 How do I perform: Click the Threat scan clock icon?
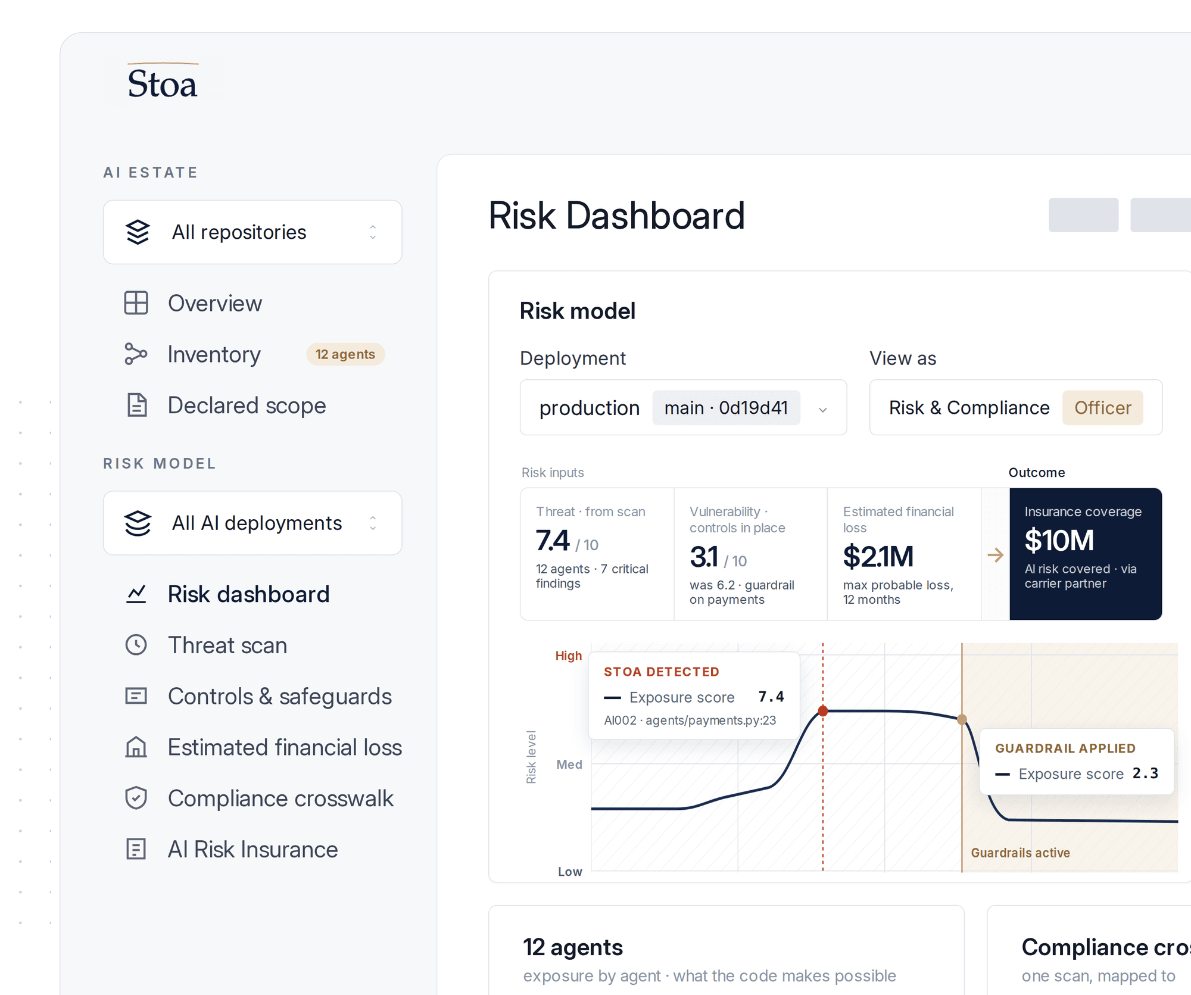pyautogui.click(x=136, y=645)
